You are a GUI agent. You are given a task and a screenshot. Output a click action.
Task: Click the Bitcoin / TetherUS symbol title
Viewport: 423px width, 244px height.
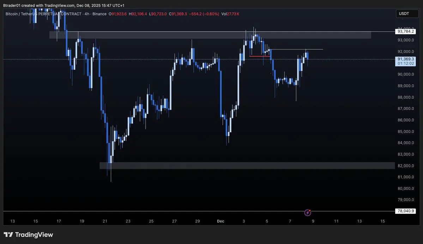pos(43,14)
